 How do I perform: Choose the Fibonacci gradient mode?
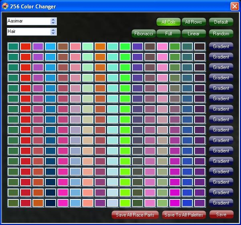coord(144,34)
